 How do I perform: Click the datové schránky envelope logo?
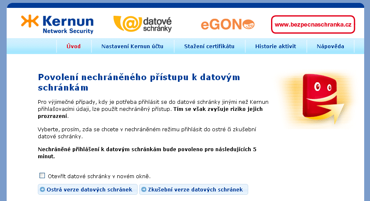coord(143,25)
